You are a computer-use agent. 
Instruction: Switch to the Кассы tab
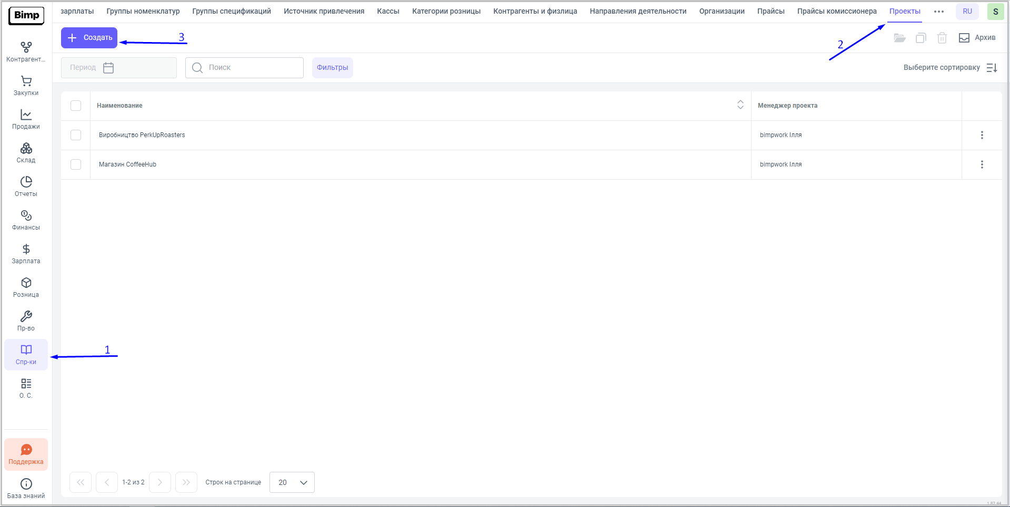tap(388, 11)
